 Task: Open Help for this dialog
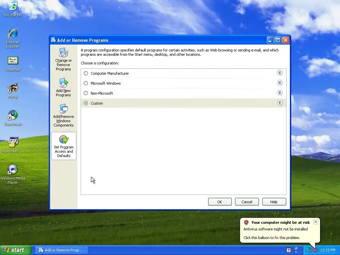coord(274,202)
